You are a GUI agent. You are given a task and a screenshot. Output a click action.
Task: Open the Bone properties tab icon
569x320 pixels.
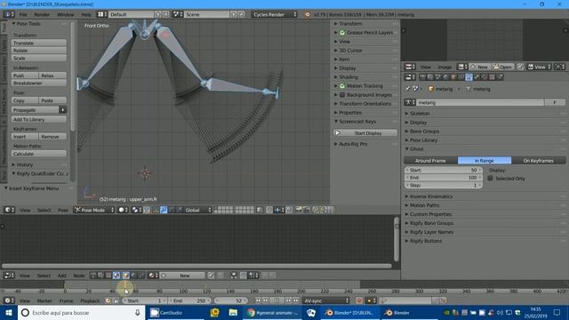[477, 77]
